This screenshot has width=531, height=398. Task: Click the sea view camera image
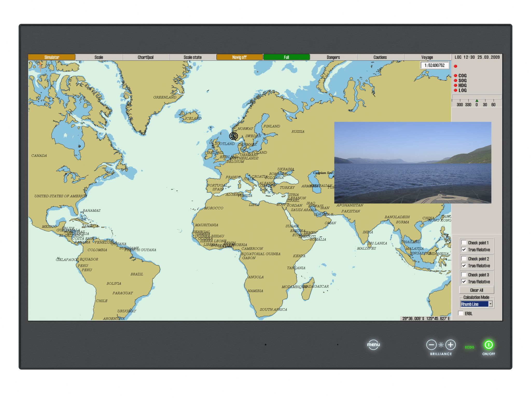tap(413, 162)
